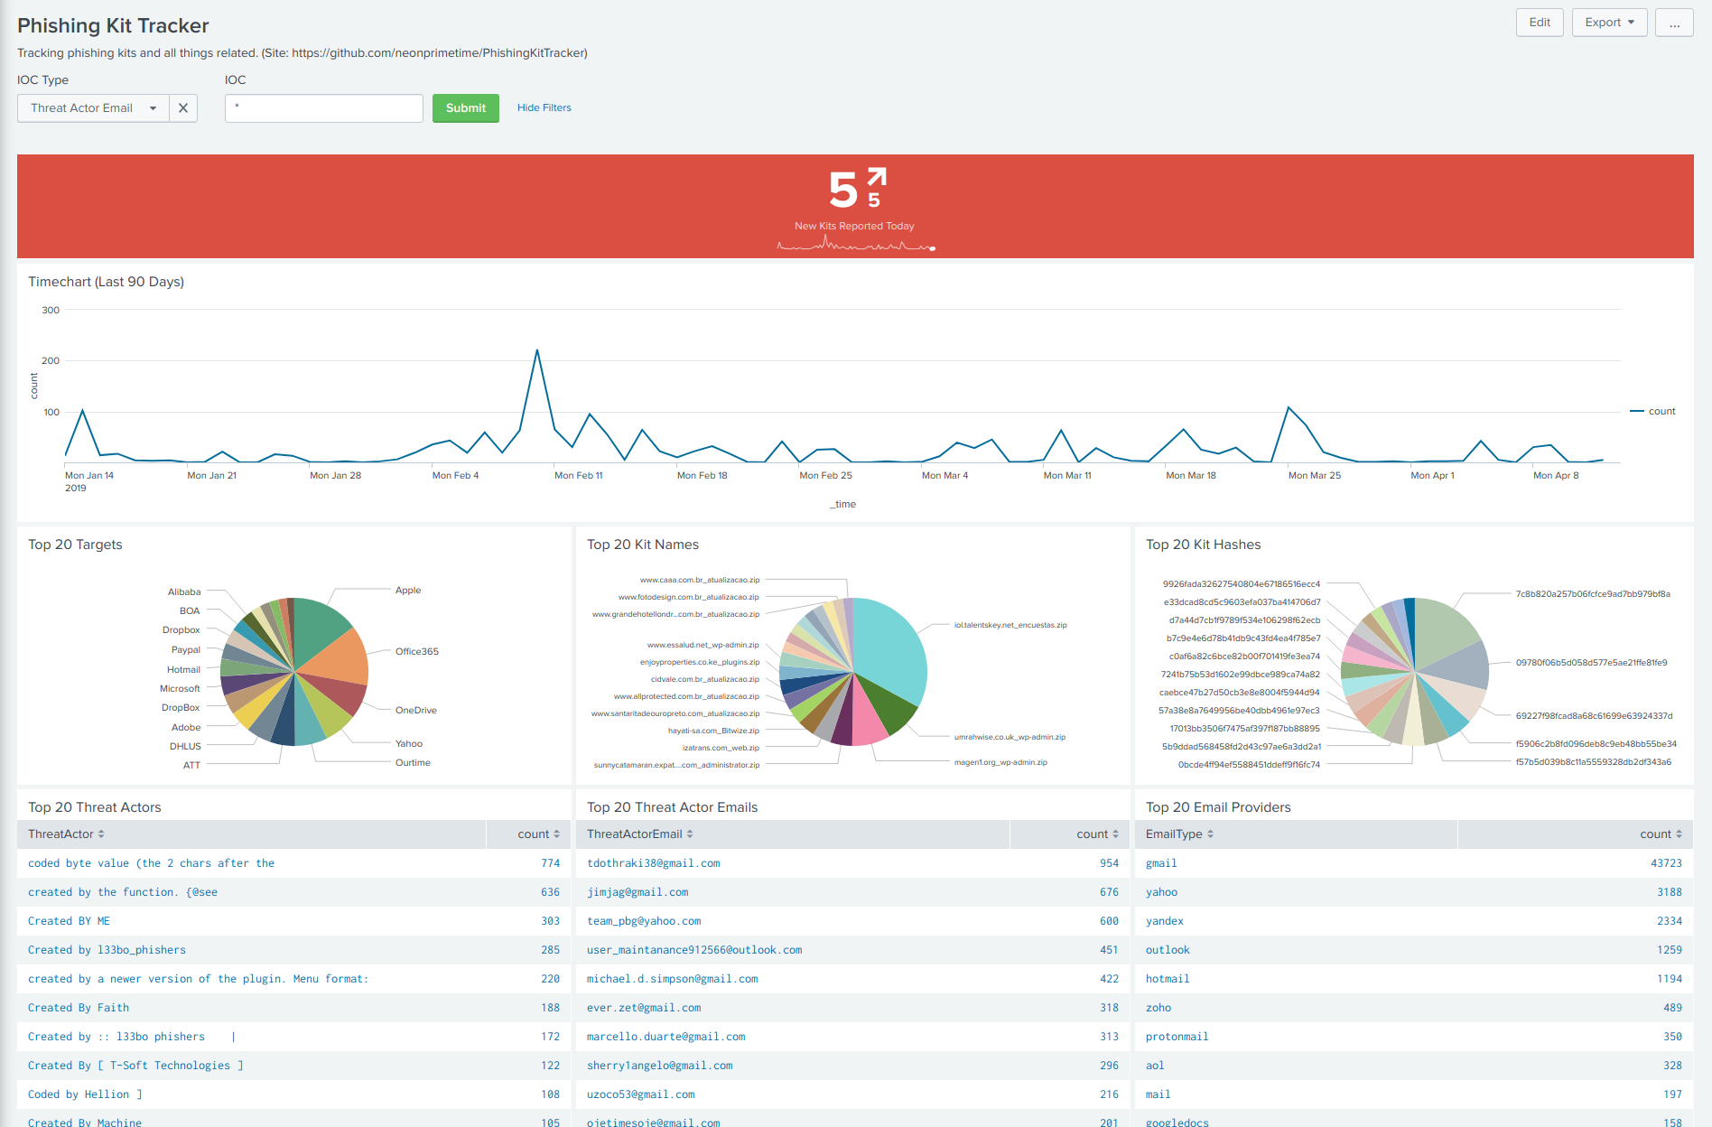Click the Timechart (Last 90 Days) title

[x=106, y=282]
